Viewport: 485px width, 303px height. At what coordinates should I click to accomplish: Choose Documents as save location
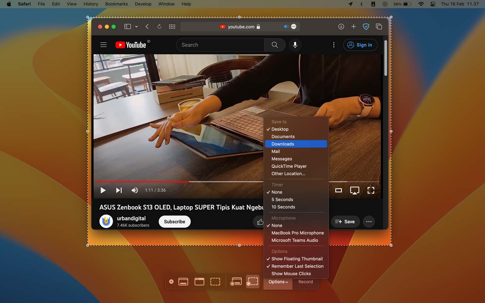tap(296, 137)
